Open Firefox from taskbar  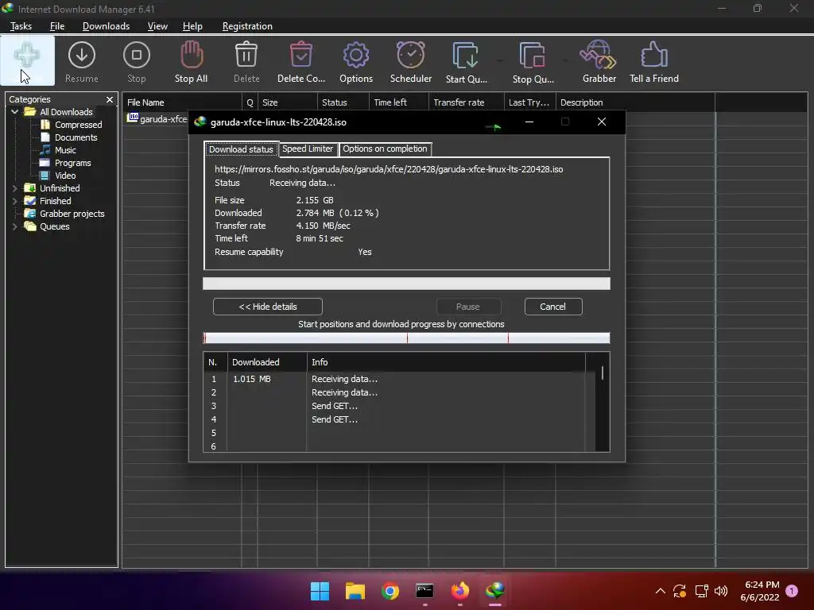point(460,590)
